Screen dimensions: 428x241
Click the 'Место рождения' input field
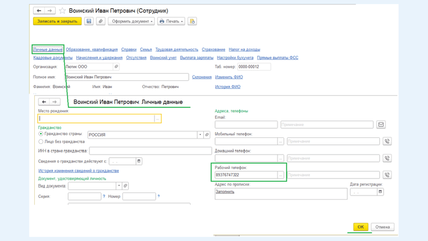pos(96,119)
